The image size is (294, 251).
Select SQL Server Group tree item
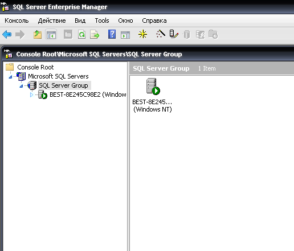coord(63,85)
